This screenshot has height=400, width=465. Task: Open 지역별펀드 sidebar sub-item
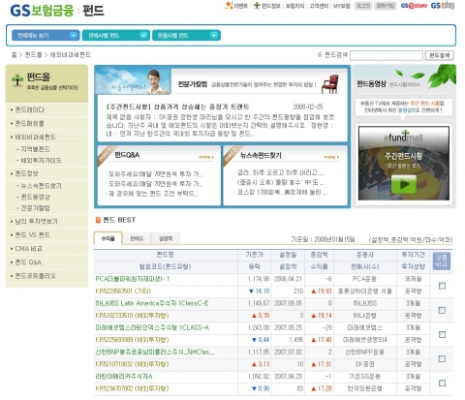(x=36, y=149)
